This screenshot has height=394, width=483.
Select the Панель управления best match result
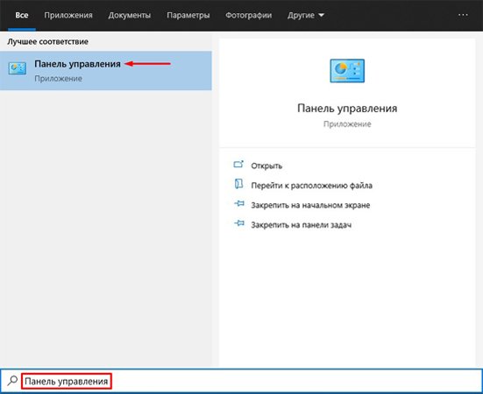pos(106,71)
